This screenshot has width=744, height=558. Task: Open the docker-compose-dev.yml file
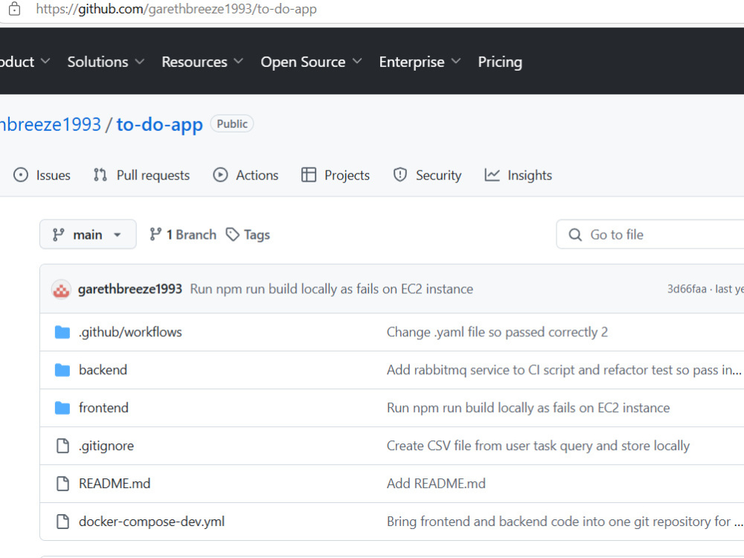click(152, 522)
